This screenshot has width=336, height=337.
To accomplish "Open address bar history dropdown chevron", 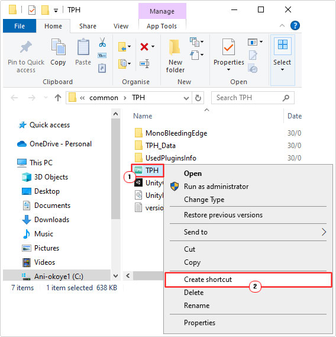I will (186, 98).
